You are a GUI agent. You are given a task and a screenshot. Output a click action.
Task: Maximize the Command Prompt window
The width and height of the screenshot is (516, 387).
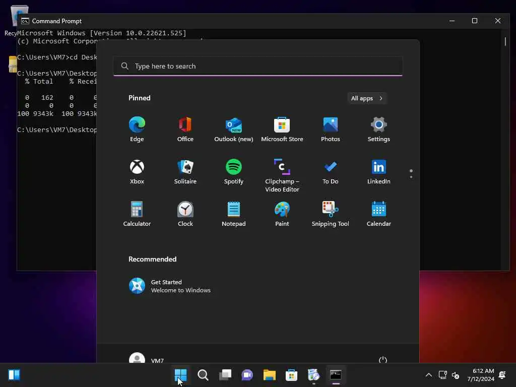475,21
